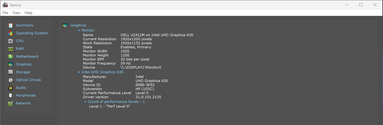This screenshot has height=125, width=383.
Task: Collapse the Intel UHD Graphics 630 section
Action: point(79,72)
